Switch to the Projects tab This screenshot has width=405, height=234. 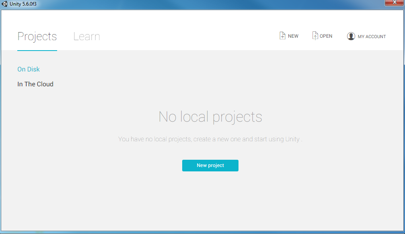37,37
